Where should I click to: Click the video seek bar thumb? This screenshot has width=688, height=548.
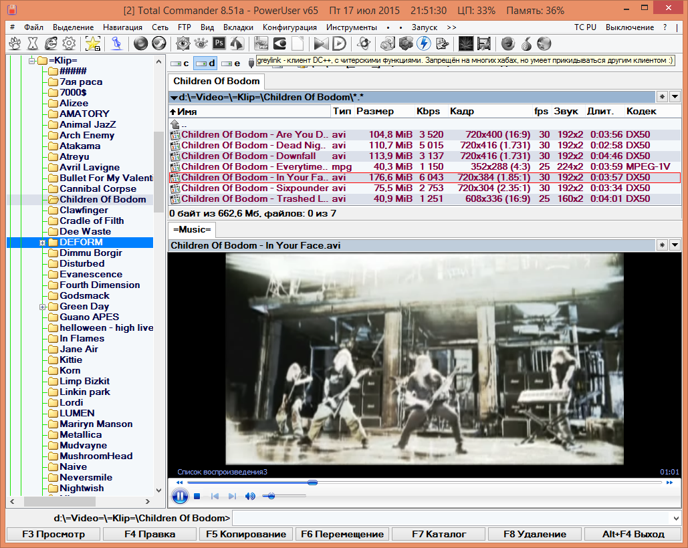click(x=312, y=483)
